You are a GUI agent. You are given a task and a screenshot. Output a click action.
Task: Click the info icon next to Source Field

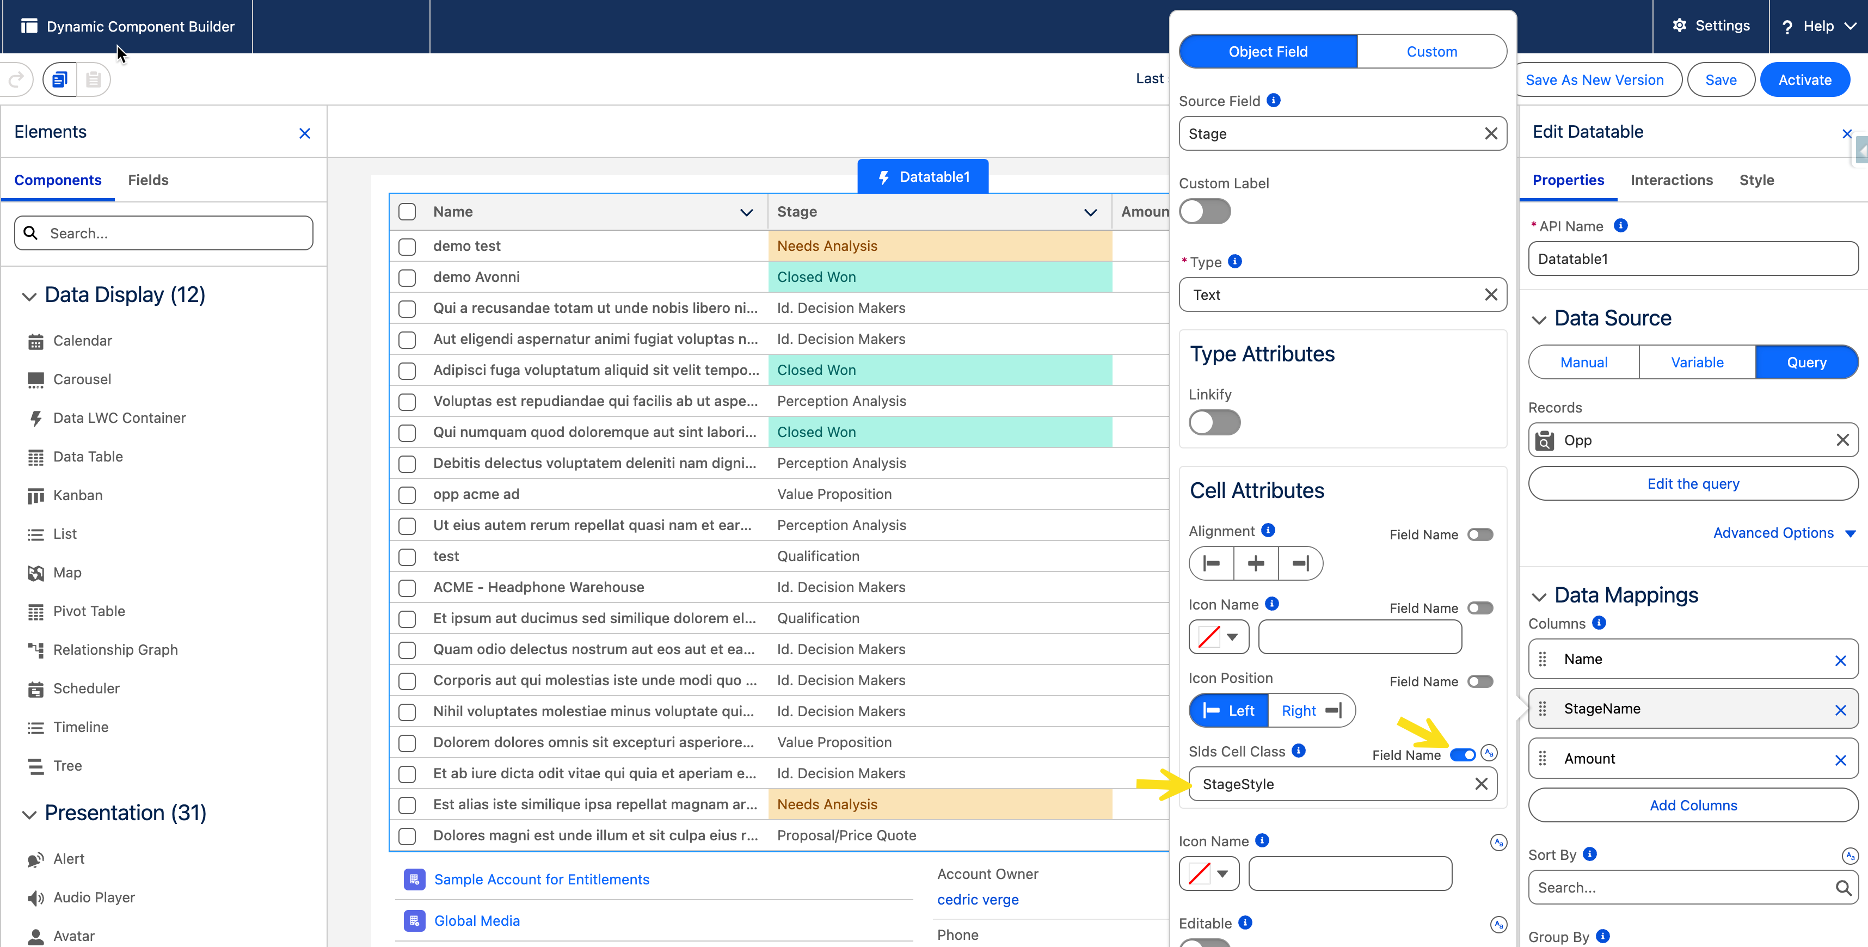click(x=1274, y=101)
